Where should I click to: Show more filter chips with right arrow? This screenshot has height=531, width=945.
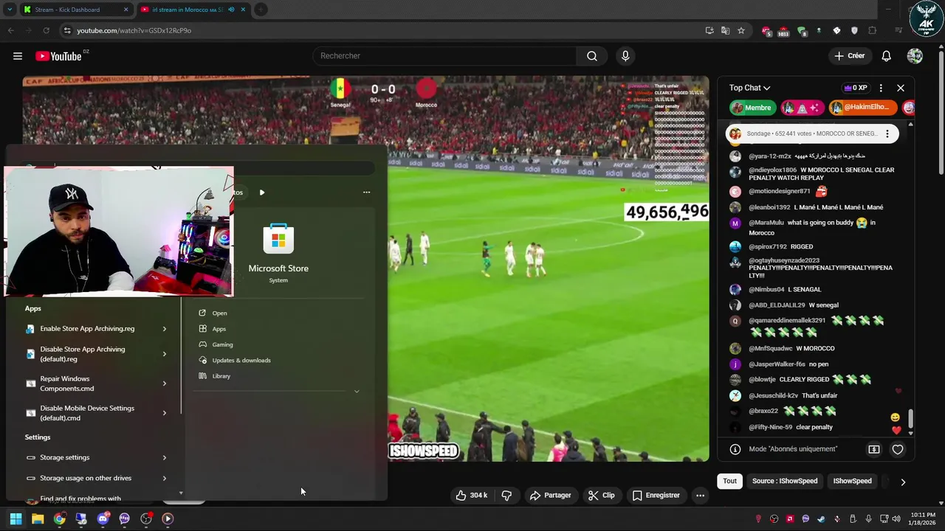(902, 482)
